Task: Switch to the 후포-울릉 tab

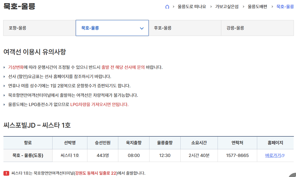Action: 185,28
